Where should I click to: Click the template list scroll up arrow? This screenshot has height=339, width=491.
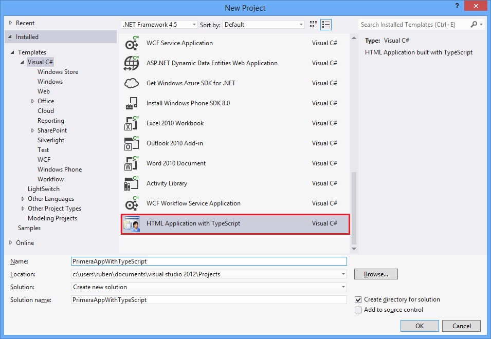(x=354, y=38)
